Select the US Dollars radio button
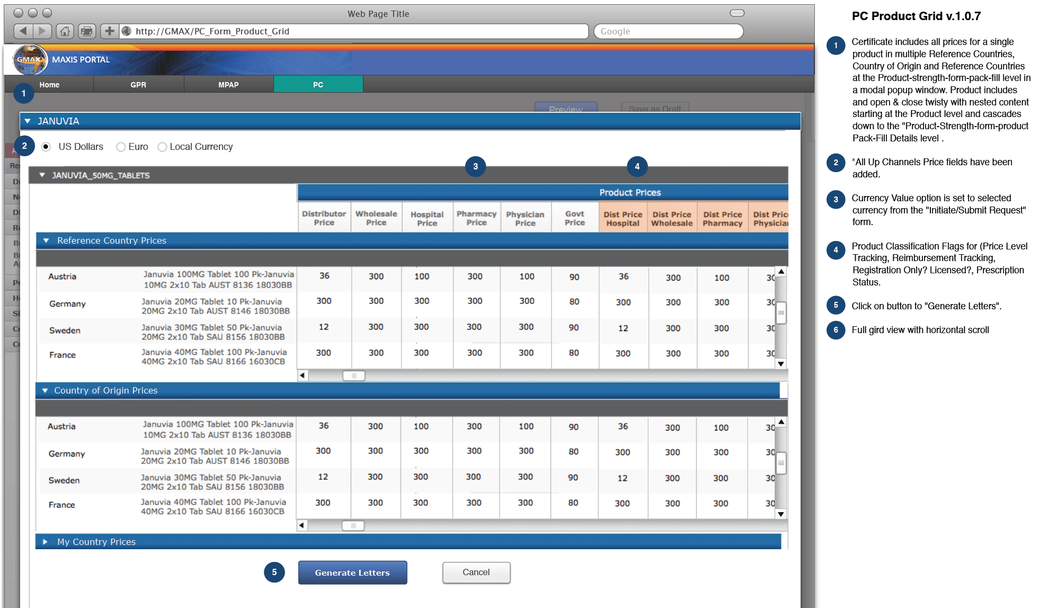This screenshot has width=1039, height=608. pyautogui.click(x=46, y=147)
